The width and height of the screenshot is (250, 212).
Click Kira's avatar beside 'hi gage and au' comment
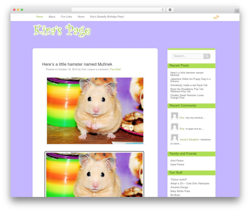[174, 127]
